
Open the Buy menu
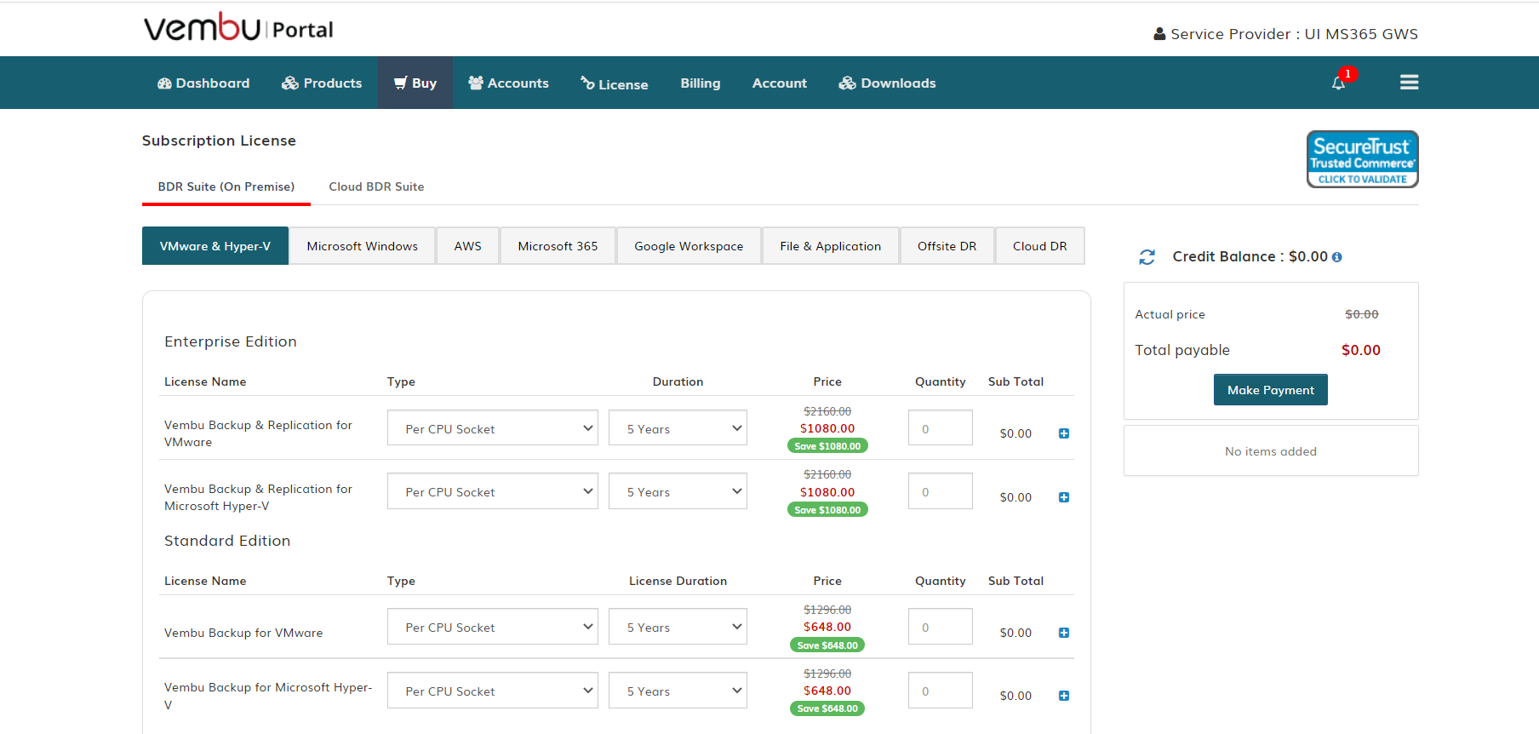[x=415, y=83]
